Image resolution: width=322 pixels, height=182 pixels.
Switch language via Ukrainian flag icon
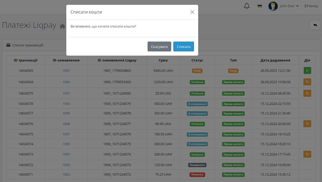260,6
